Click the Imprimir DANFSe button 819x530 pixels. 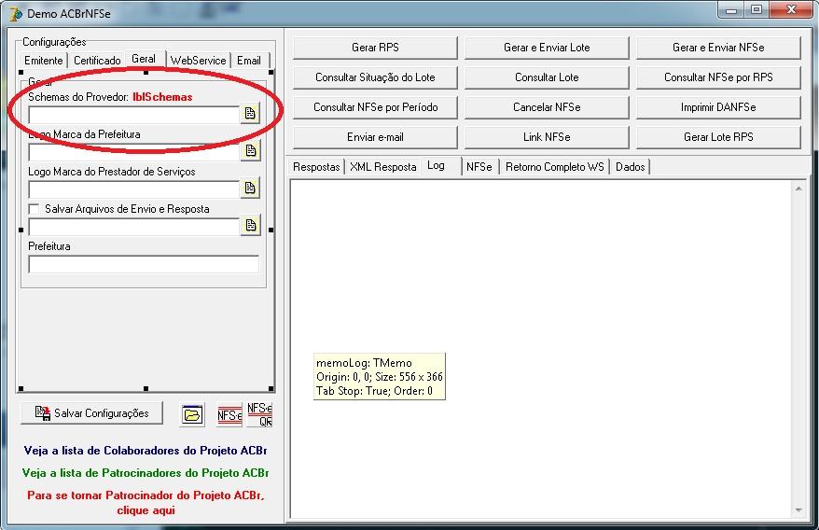click(x=718, y=107)
